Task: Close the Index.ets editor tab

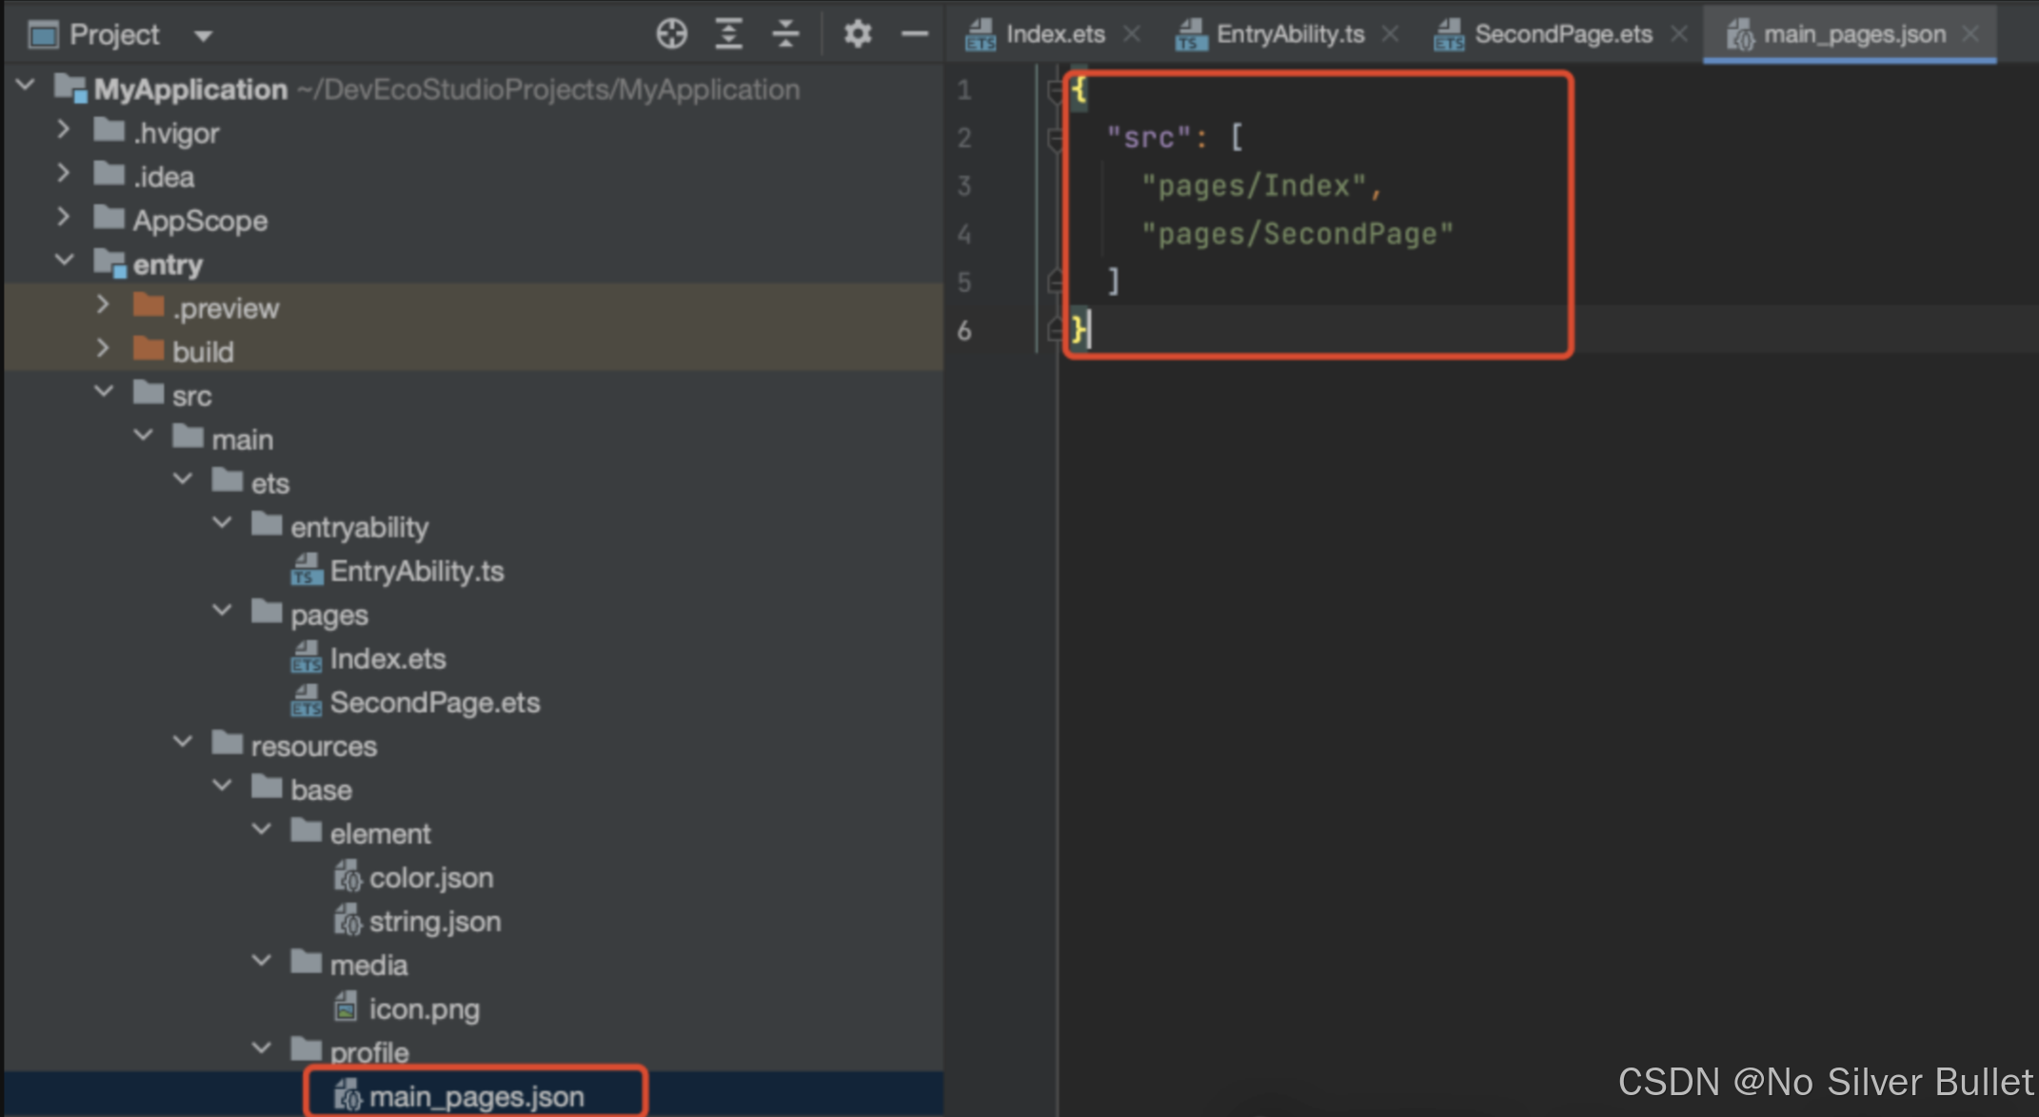Action: 1132,34
